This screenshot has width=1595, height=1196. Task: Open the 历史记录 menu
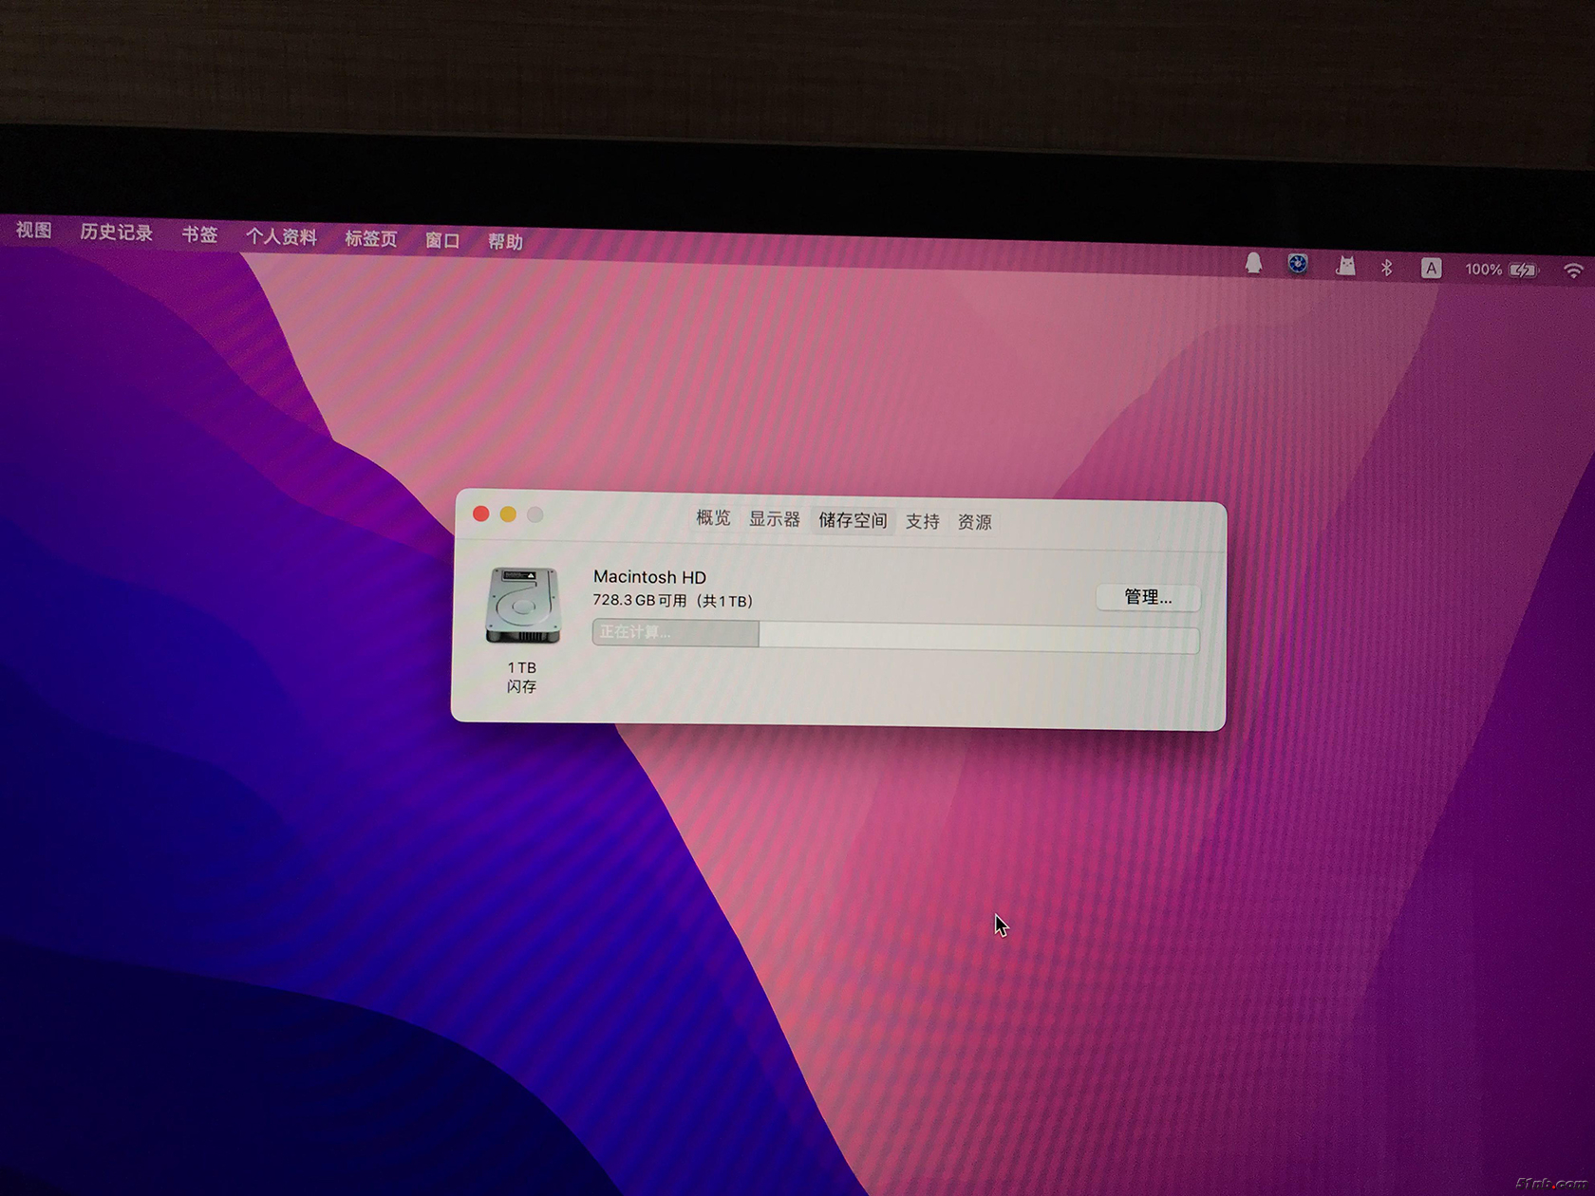tap(116, 233)
